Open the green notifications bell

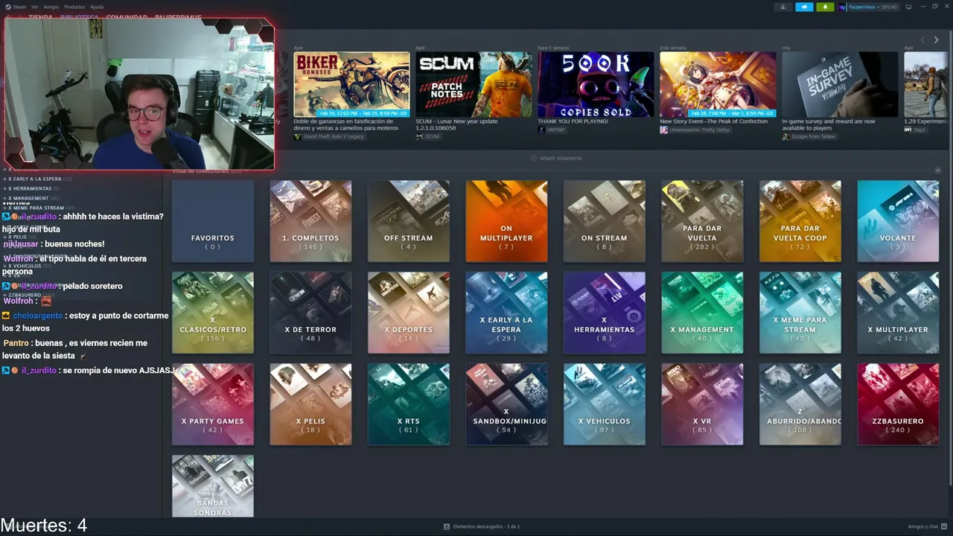pyautogui.click(x=825, y=7)
